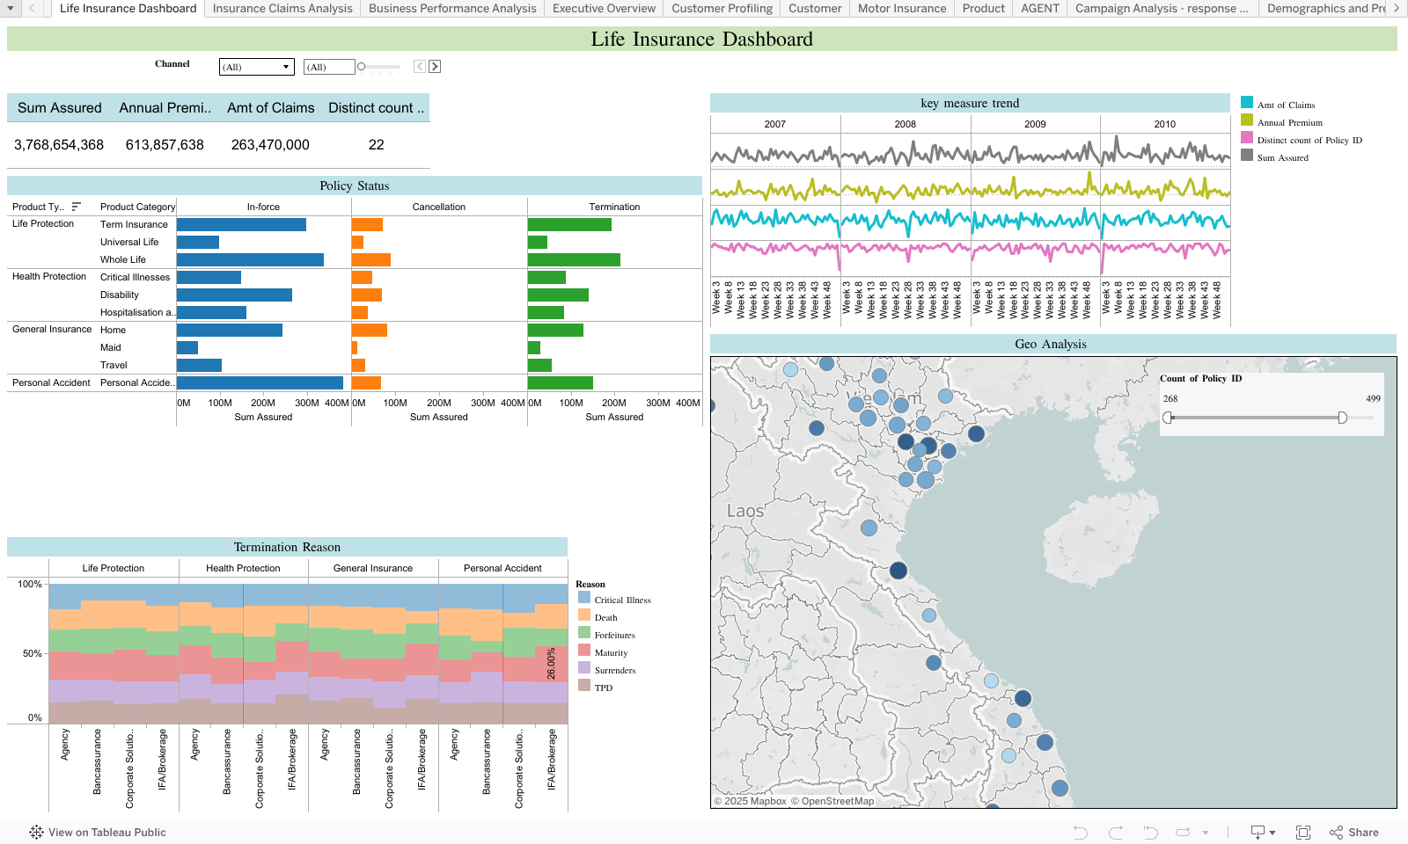
Task: Open the Motor Insurance tab
Action: point(902,9)
